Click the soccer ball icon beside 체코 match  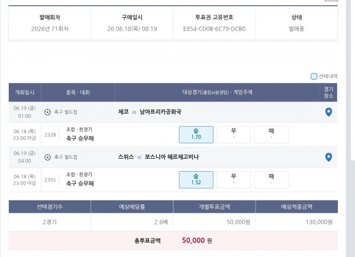(47, 112)
